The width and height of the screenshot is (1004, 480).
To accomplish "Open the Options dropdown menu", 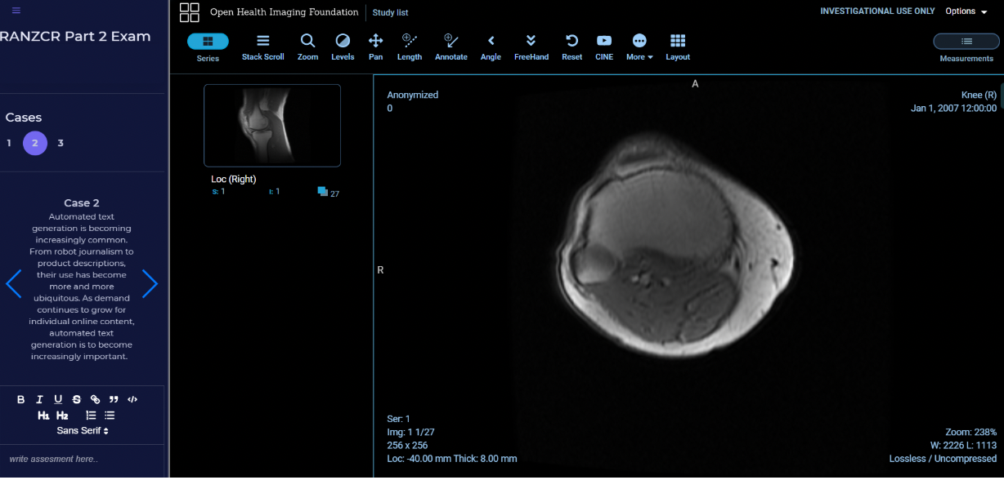I will coord(966,11).
